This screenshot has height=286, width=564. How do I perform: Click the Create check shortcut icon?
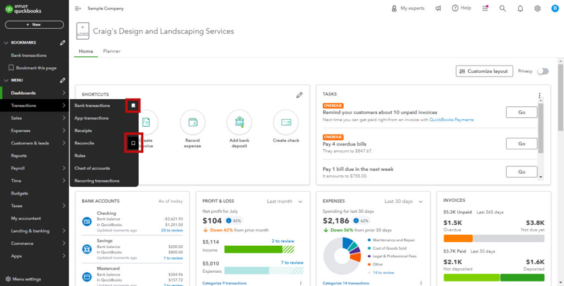[x=286, y=122]
